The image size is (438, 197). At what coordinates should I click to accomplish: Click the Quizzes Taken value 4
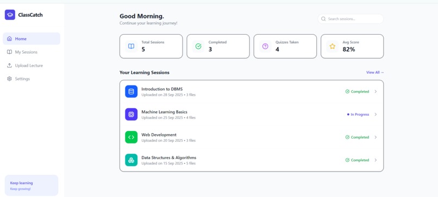point(277,50)
